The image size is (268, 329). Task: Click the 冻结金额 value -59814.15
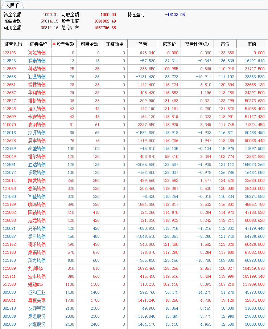pyautogui.click(x=48, y=21)
